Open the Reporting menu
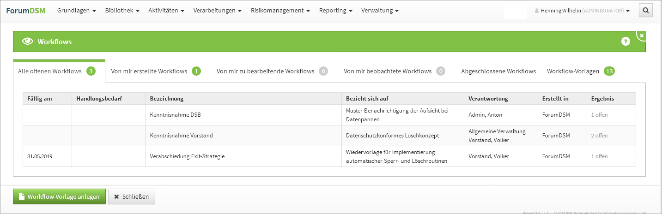The height and width of the screenshot is (214, 662). (x=335, y=11)
